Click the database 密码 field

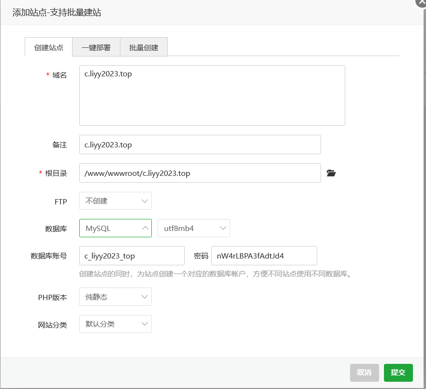pyautogui.click(x=264, y=256)
